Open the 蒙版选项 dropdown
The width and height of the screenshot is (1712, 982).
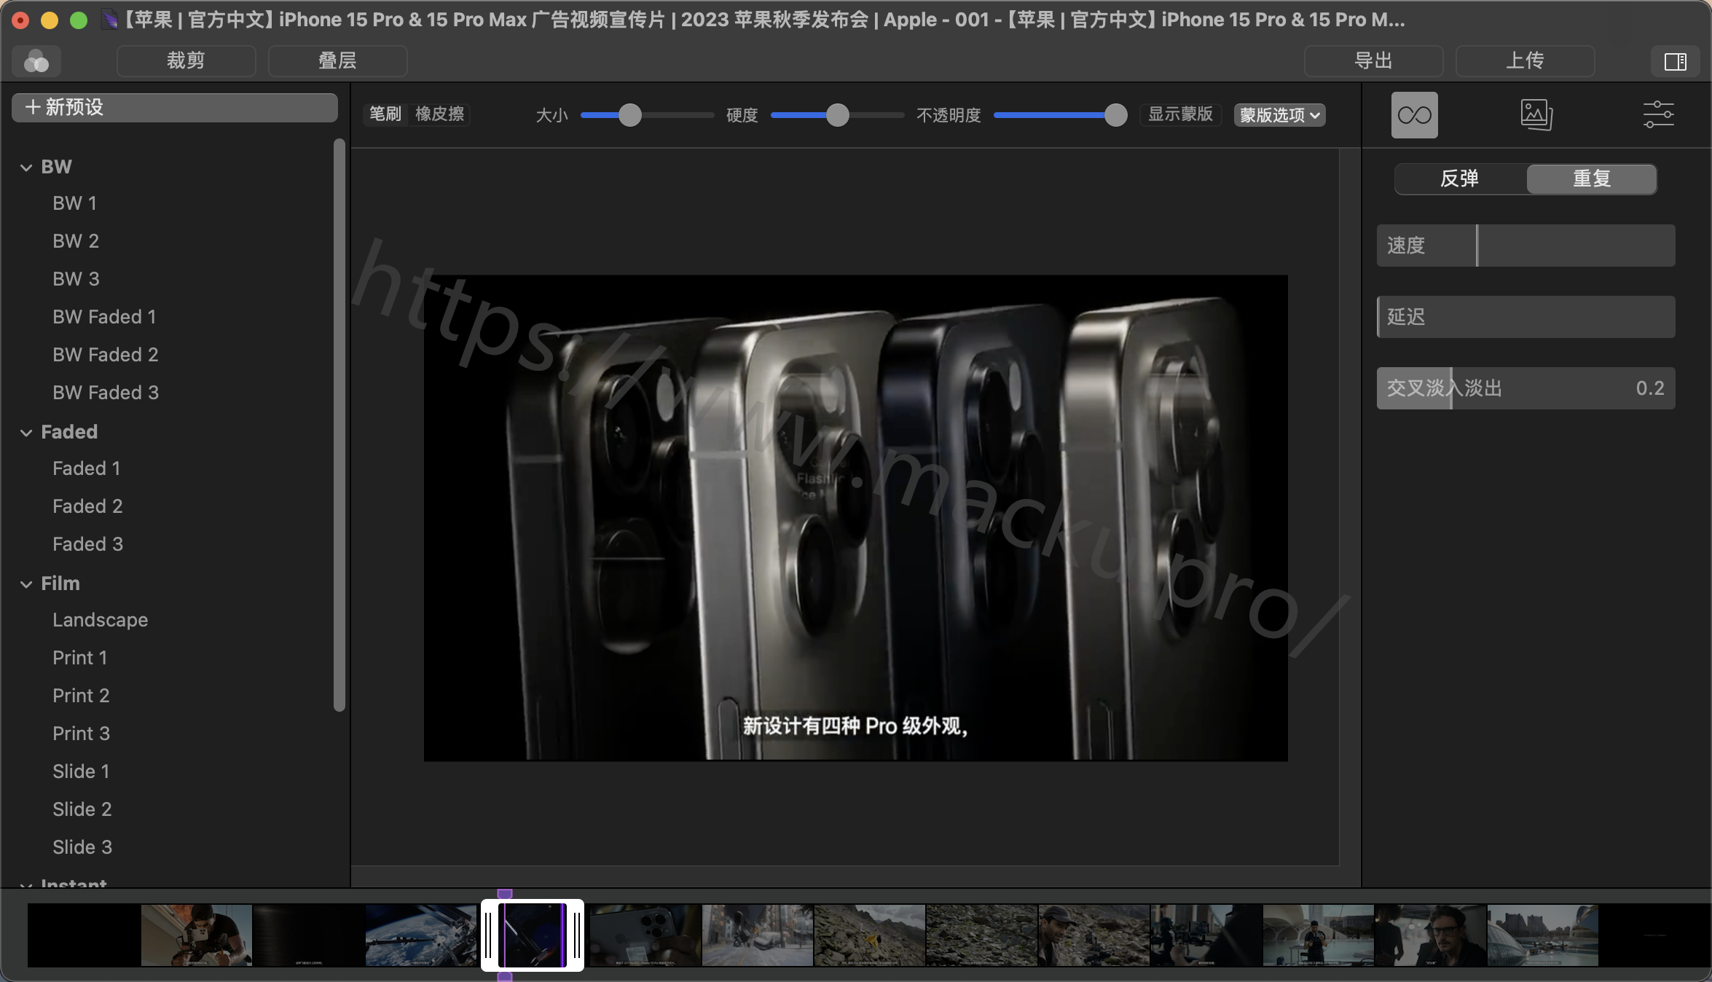point(1280,115)
